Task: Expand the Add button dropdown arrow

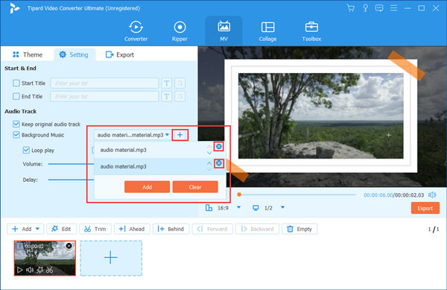Action: [38, 229]
